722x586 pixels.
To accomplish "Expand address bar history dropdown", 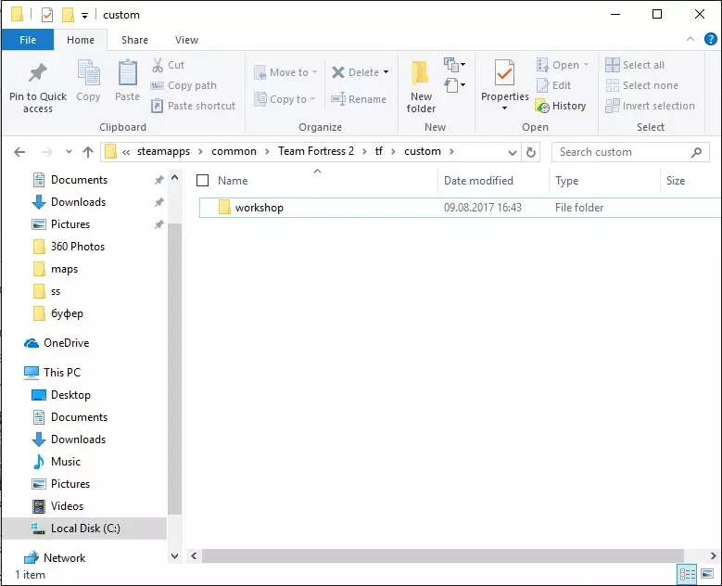I will 512,152.
